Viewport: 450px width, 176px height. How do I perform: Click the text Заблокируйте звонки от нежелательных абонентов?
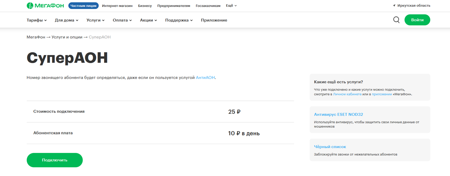tap(355, 154)
